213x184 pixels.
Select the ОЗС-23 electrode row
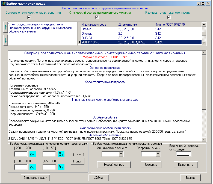(141, 38)
